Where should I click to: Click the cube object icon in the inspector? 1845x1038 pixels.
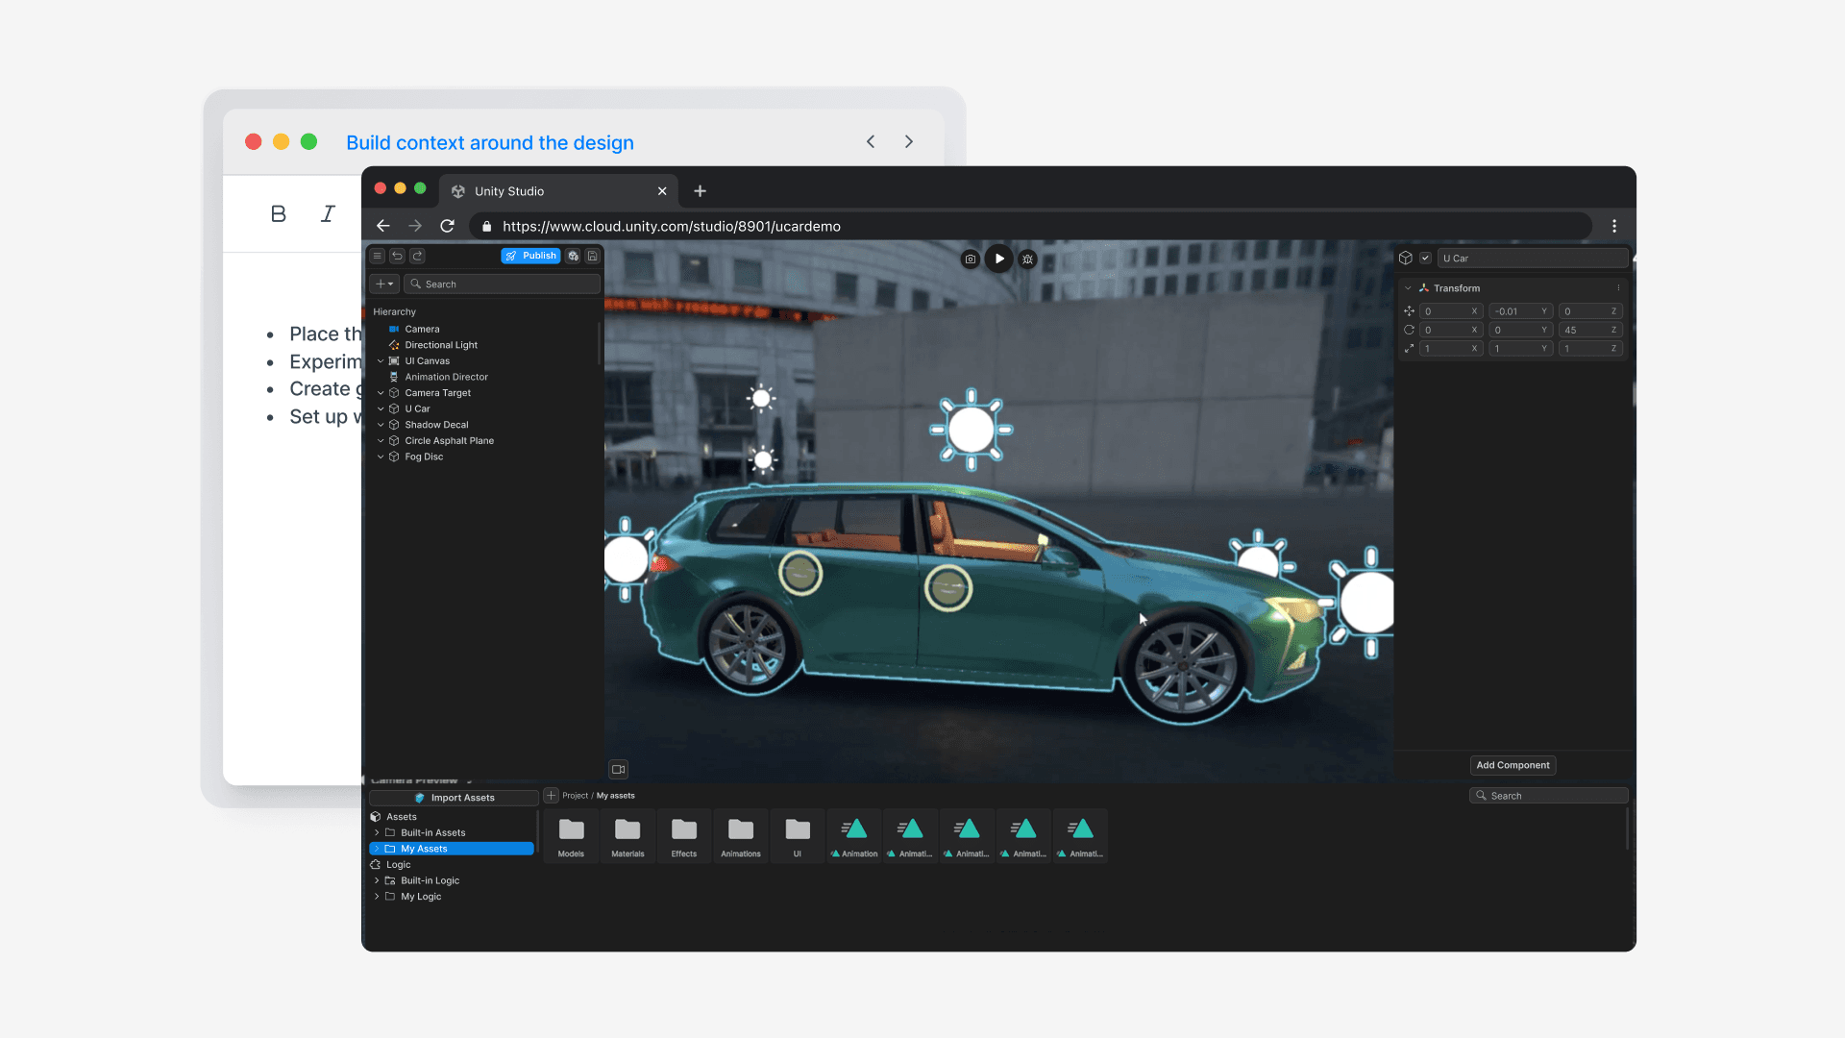click(x=1406, y=258)
